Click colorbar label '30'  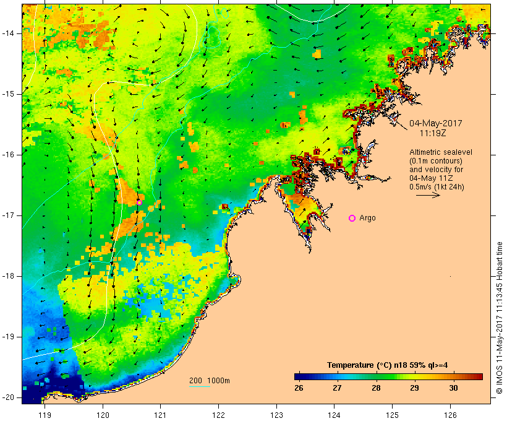pos(453,388)
